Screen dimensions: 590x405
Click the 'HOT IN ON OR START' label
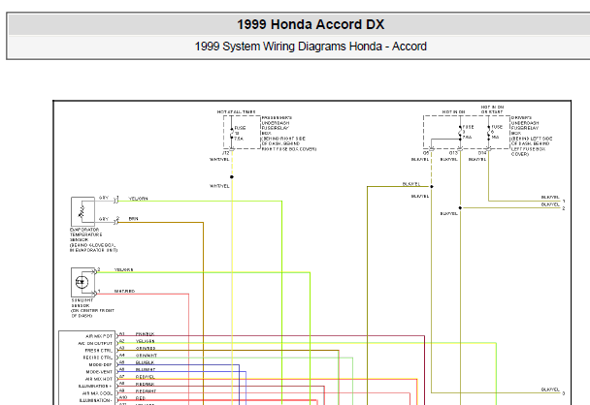coord(492,109)
